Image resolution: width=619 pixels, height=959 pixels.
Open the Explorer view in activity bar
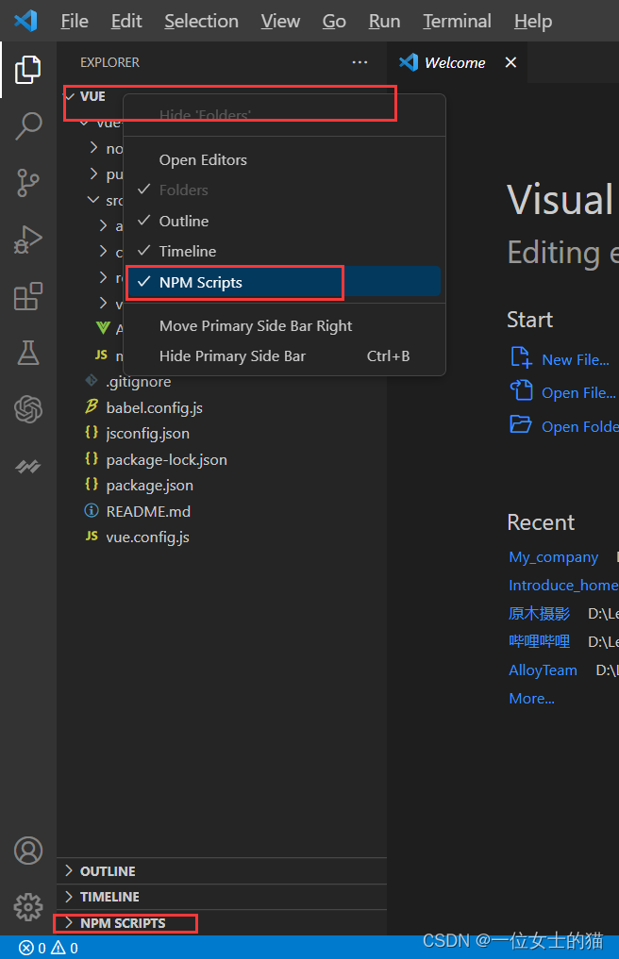point(28,69)
